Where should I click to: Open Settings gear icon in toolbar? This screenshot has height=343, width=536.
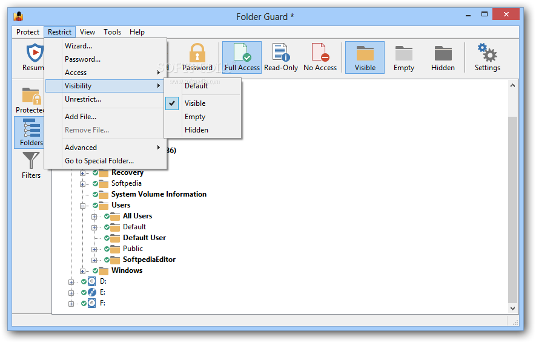(487, 57)
